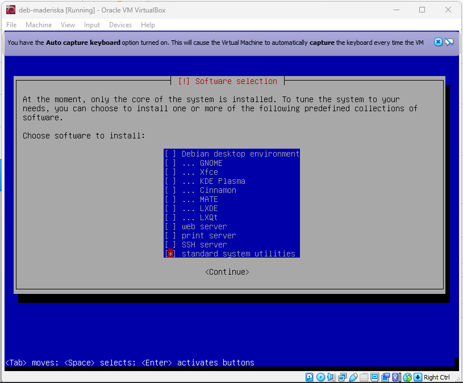The height and width of the screenshot is (383, 463).
Task: Toggle the print server checkbox
Action: pyautogui.click(x=170, y=235)
